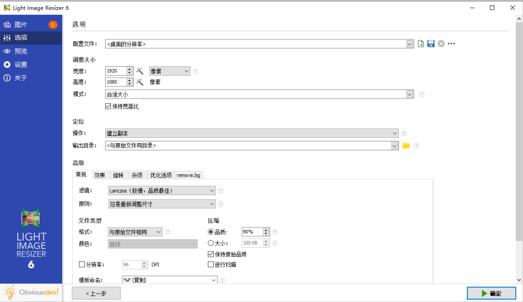523x302 pixels.
Task: Open help icon beside 操作 dropdown
Action: pos(404,133)
